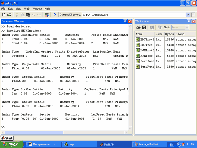Viewport: 197px width, 148px height.
Task: Select the HJMInstSet variable icon
Action: 138,50
